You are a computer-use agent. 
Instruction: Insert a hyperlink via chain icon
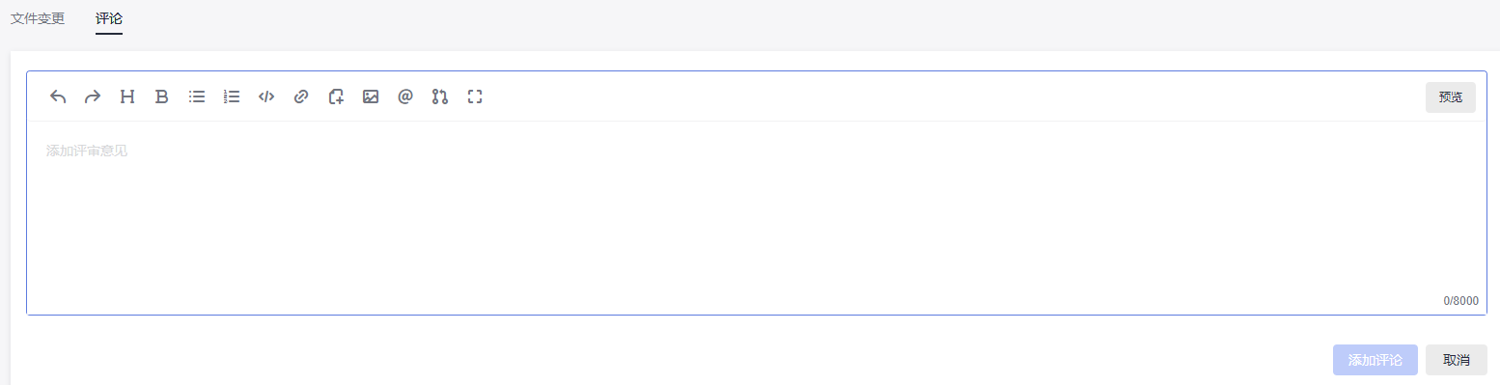(x=301, y=96)
